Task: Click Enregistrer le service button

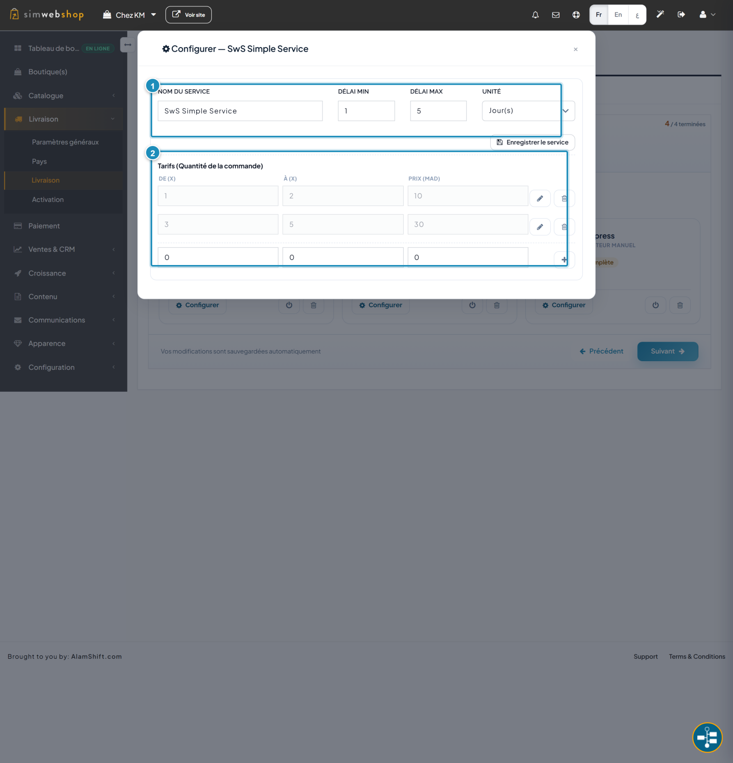Action: click(532, 142)
